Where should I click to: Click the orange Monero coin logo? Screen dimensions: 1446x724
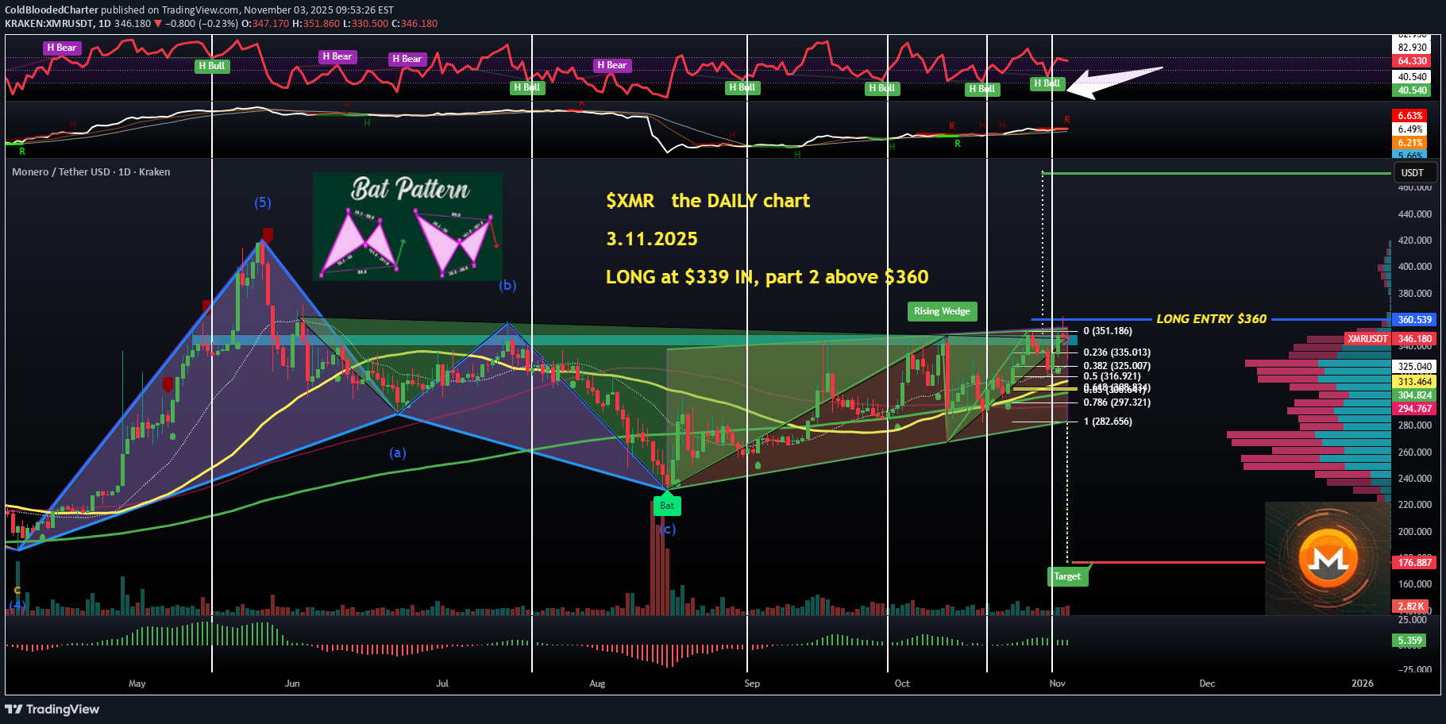(x=1328, y=559)
